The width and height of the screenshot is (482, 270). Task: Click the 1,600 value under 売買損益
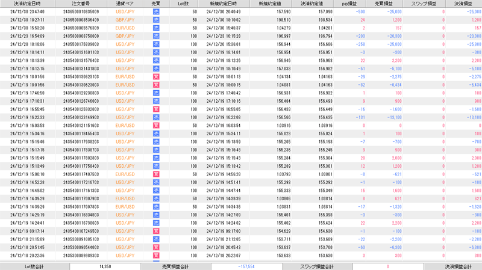tap(396, 191)
